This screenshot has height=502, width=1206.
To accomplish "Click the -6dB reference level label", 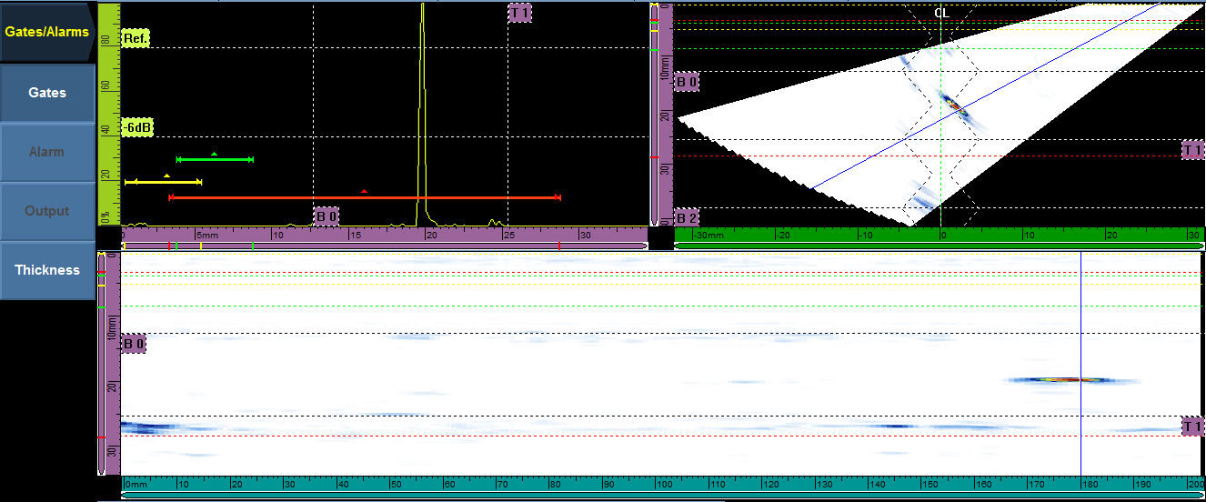I will pyautogui.click(x=136, y=128).
